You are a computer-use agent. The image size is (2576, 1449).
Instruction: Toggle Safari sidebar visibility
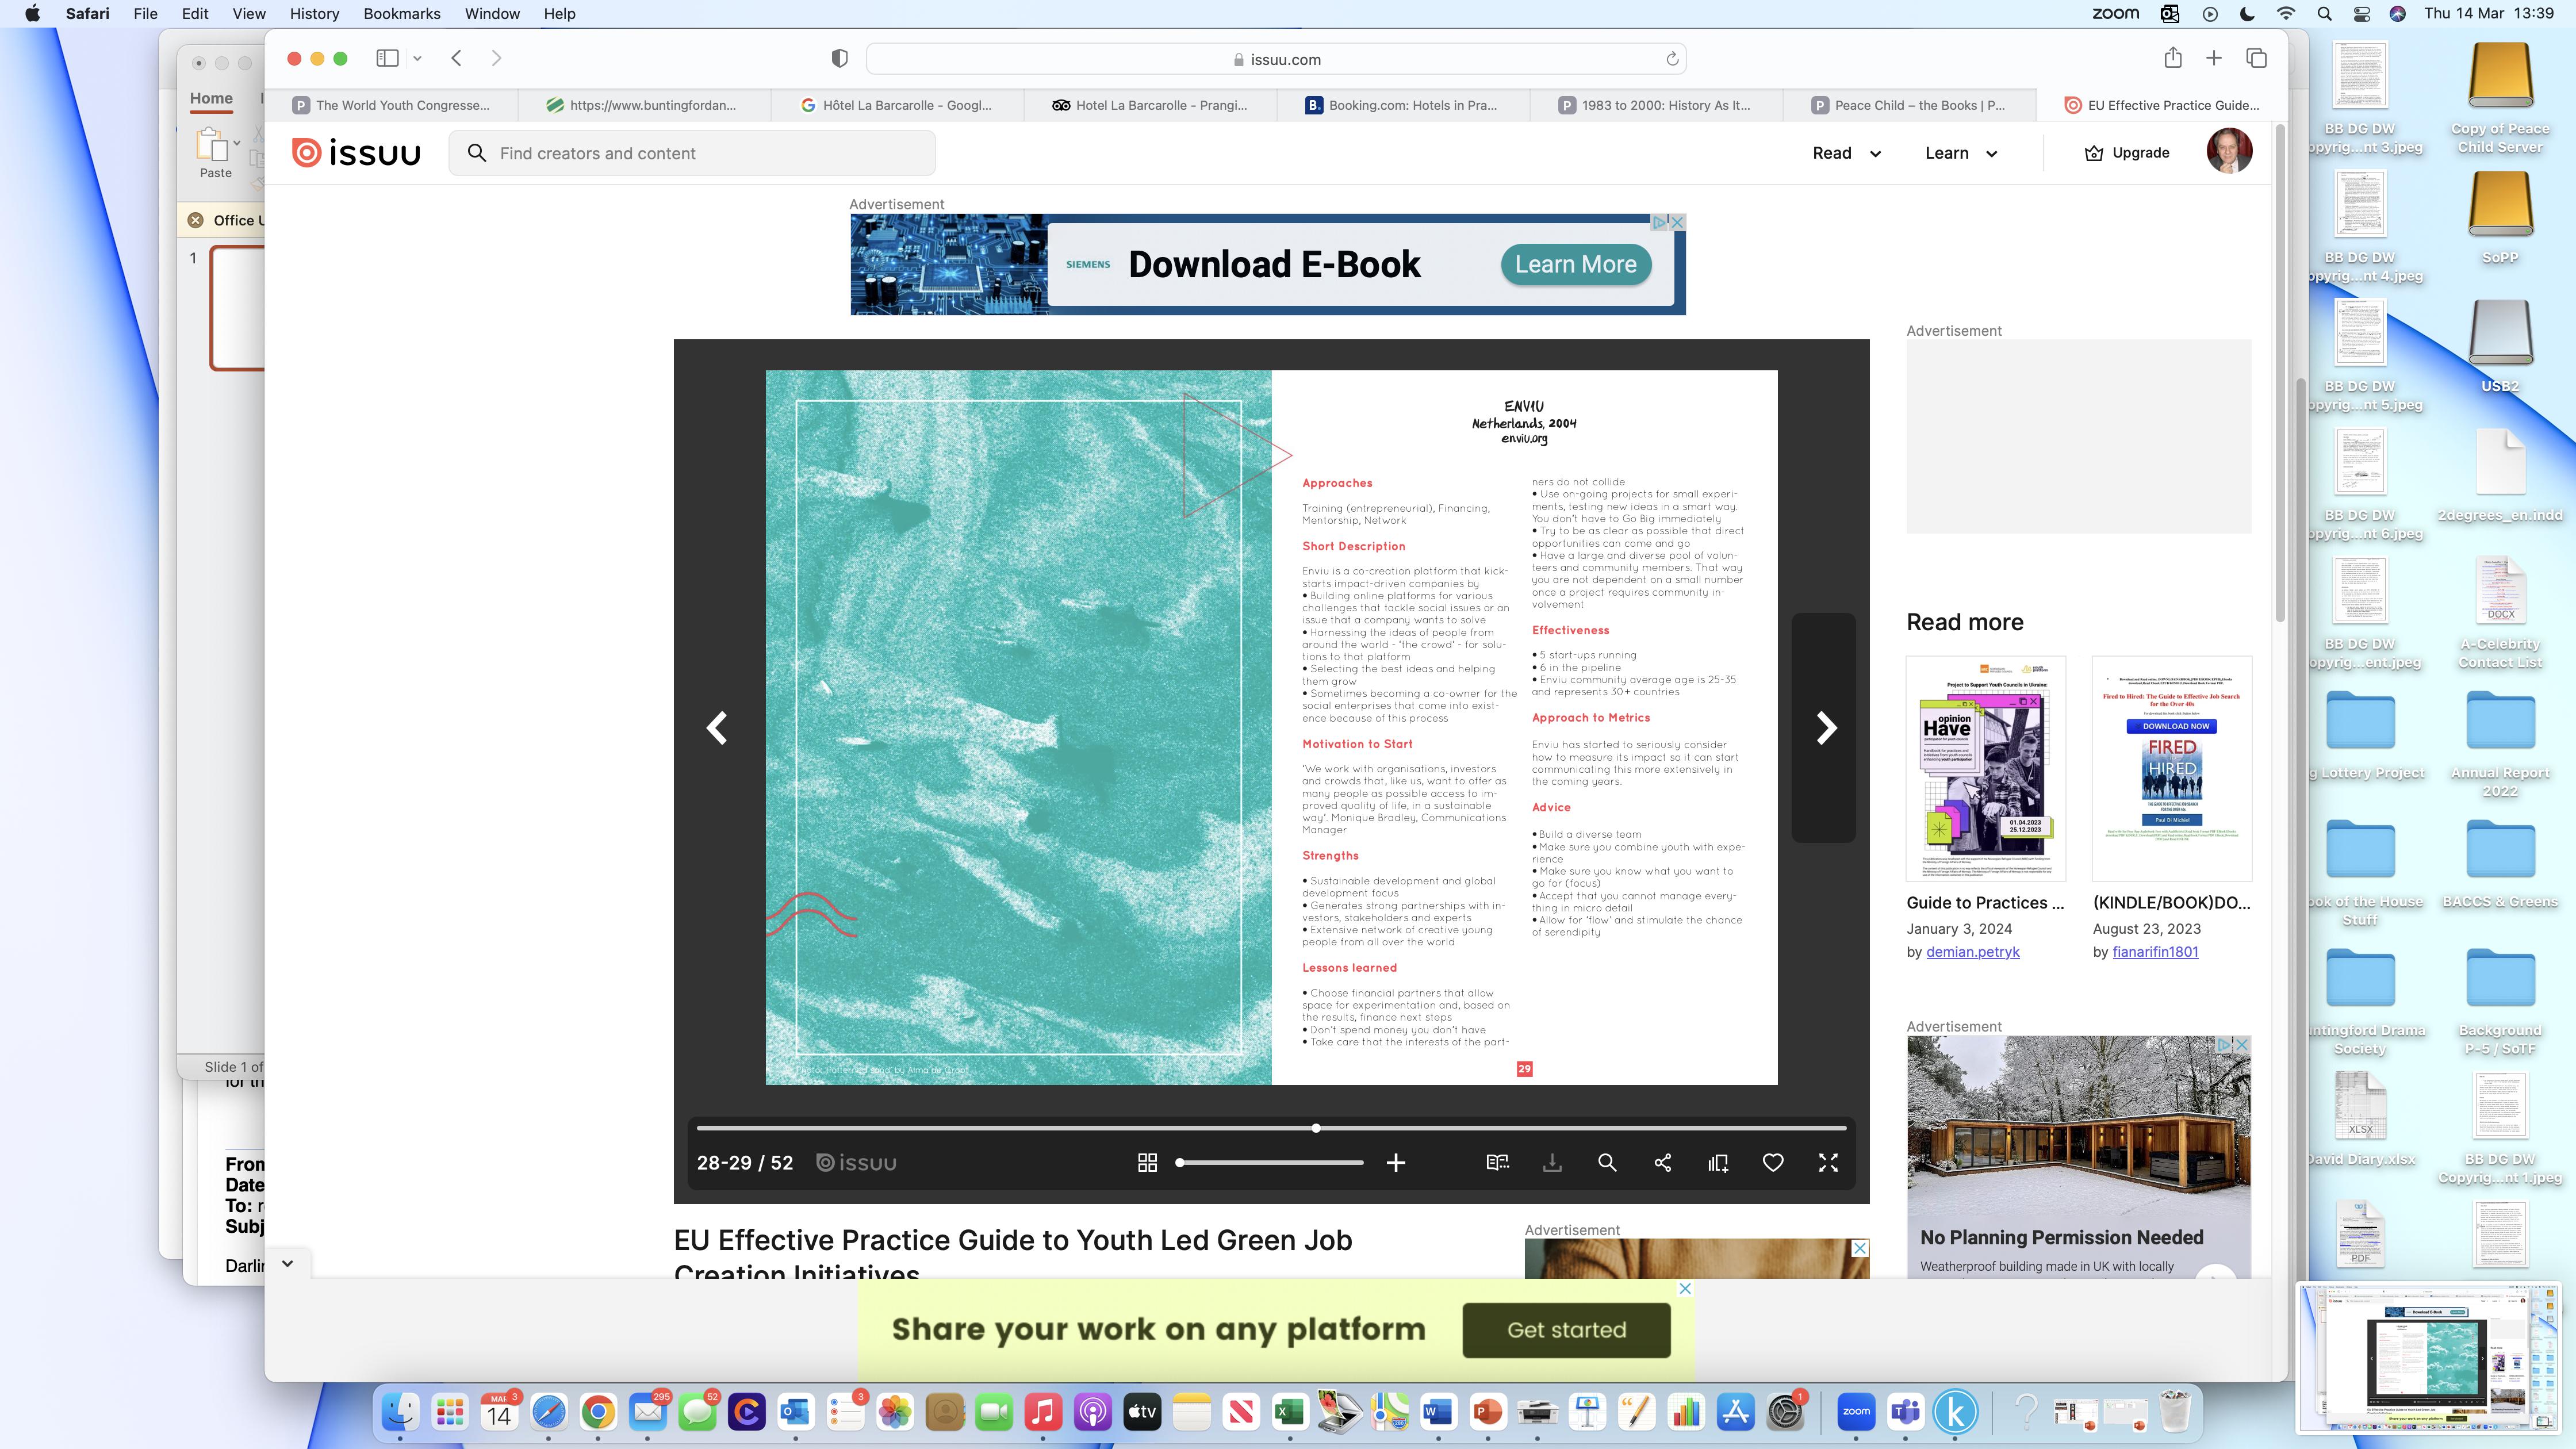pyautogui.click(x=387, y=58)
